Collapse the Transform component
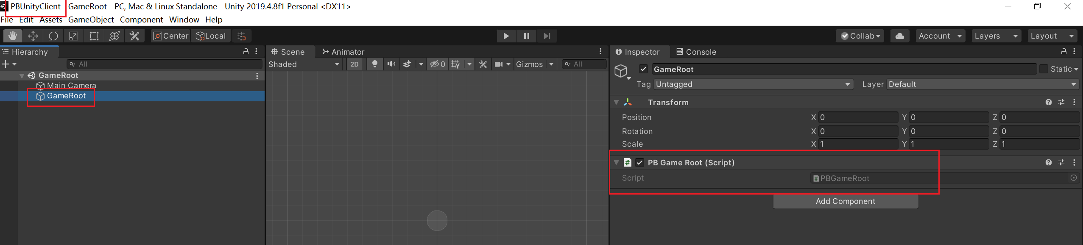1083x245 pixels. (617, 102)
